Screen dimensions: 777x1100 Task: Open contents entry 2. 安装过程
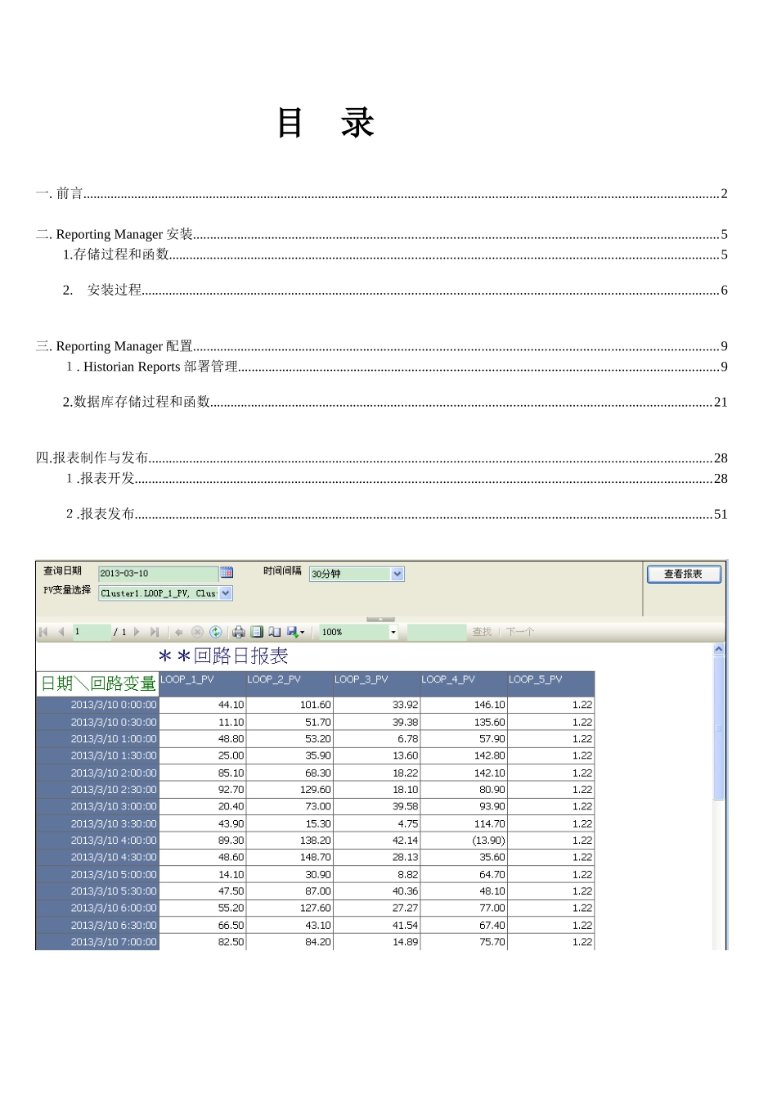[395, 290]
